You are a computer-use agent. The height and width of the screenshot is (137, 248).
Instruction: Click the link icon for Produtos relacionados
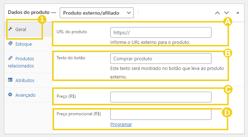point(10,58)
